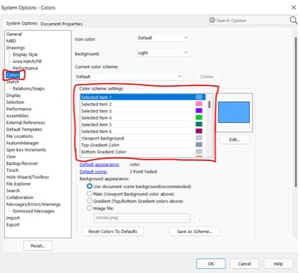The image size is (300, 273).
Task: Select Selected Item 1 in color list
Action: [x=143, y=97]
